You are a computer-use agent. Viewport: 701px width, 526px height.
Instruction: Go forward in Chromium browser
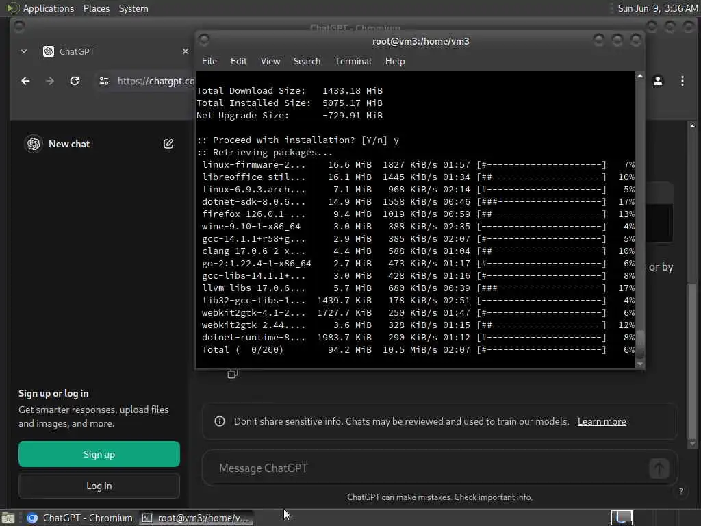point(50,81)
